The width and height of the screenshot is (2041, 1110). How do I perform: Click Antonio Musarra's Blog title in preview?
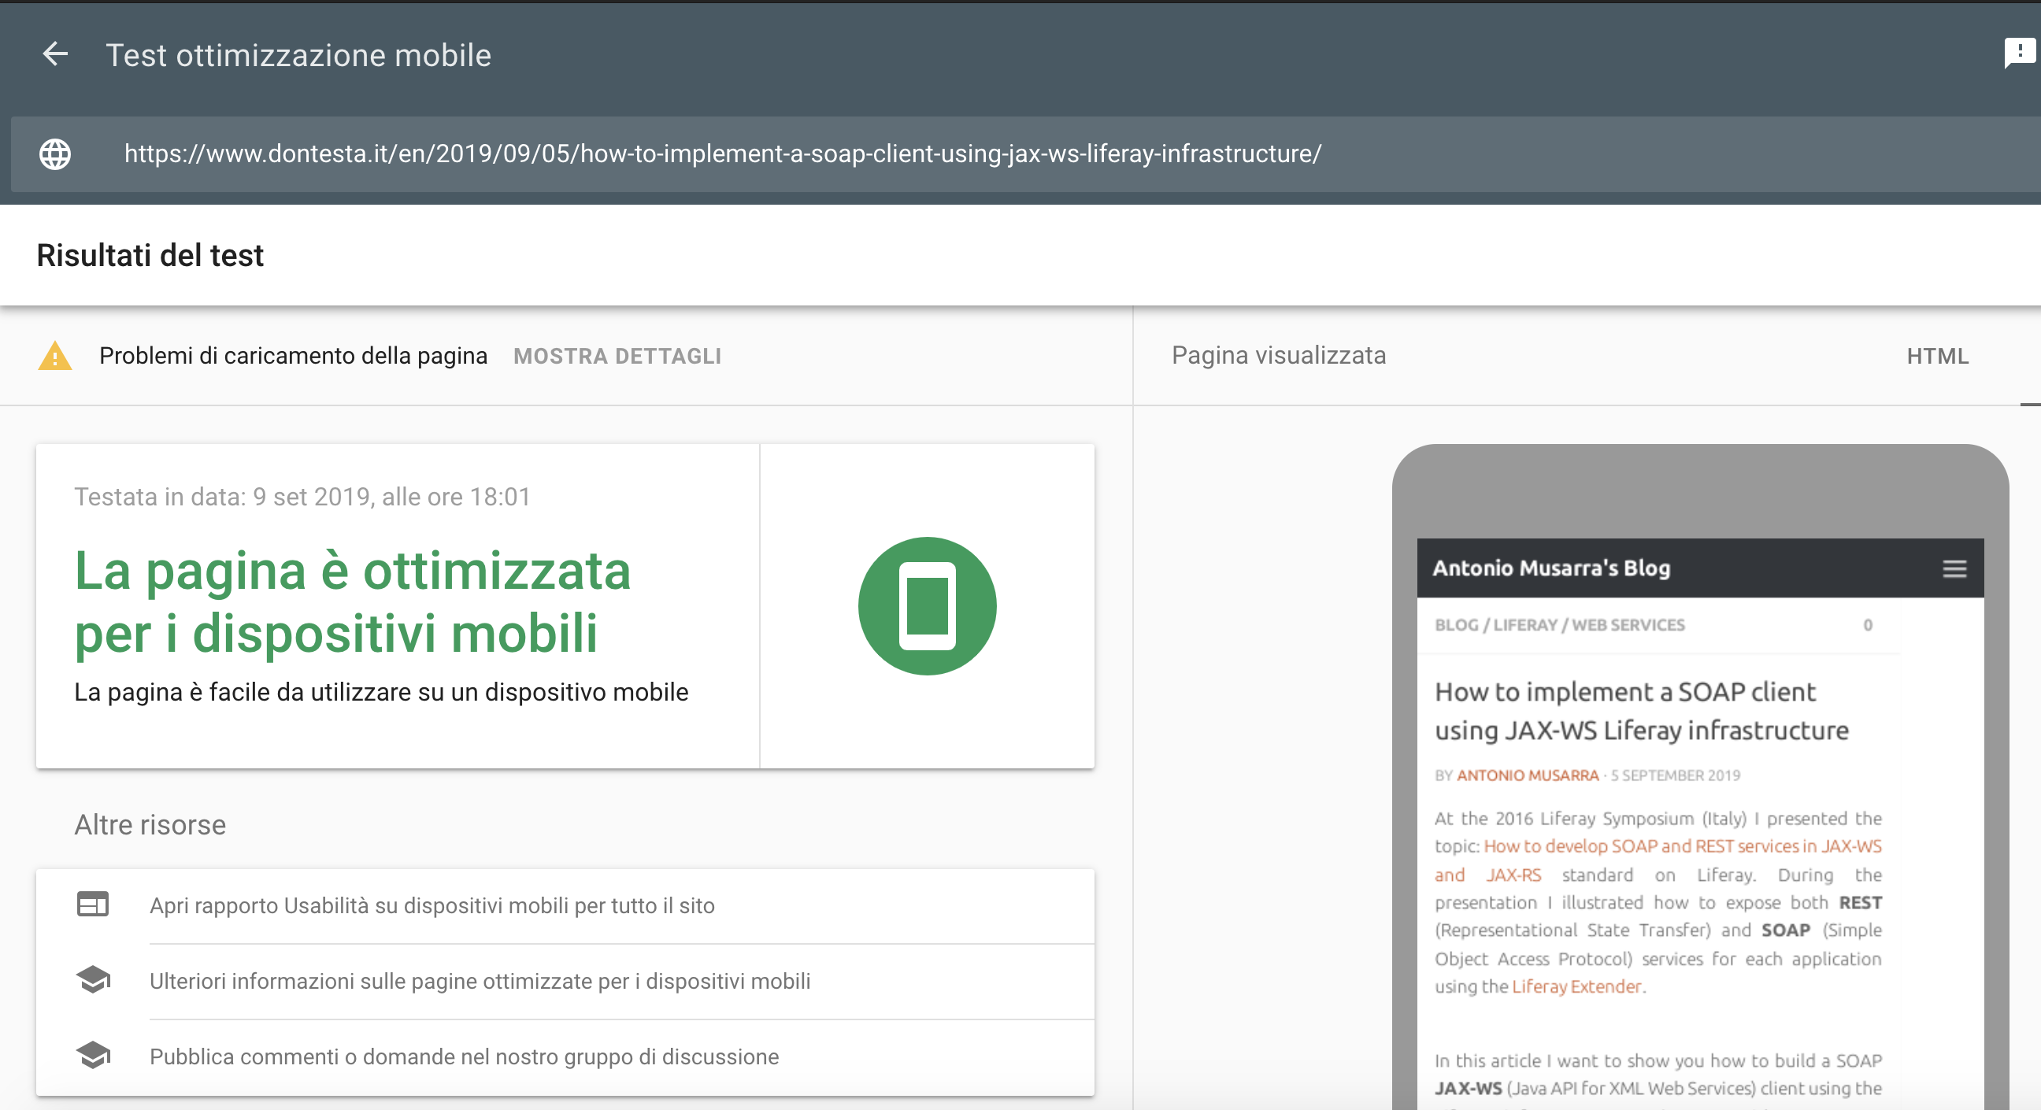1550,568
